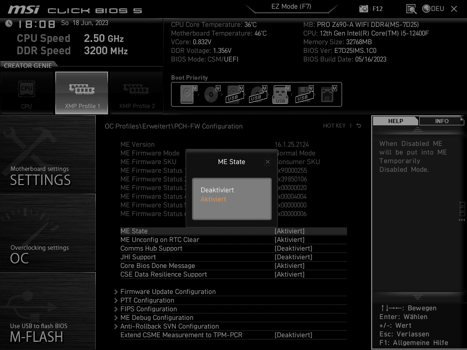Click the F12 screenshot camera icon
The height and width of the screenshot is (350, 467).
pos(363,9)
